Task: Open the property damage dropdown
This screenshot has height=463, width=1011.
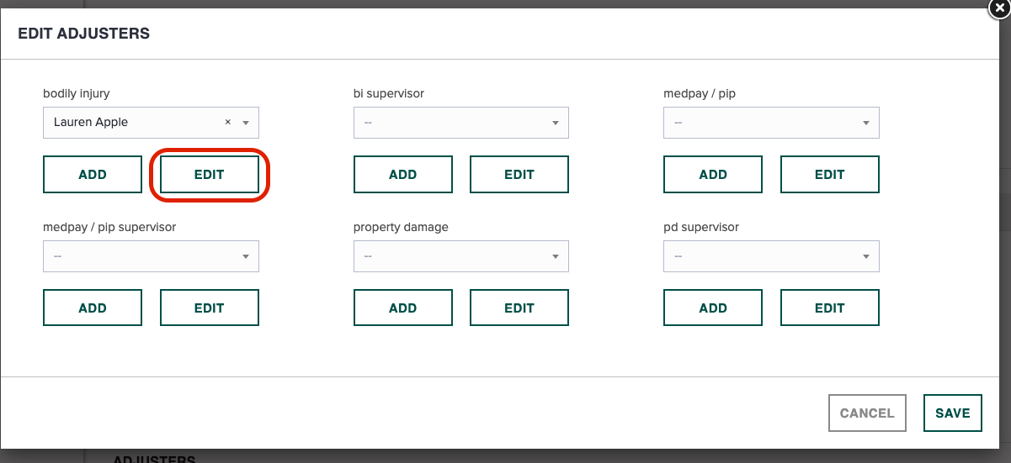Action: [461, 256]
